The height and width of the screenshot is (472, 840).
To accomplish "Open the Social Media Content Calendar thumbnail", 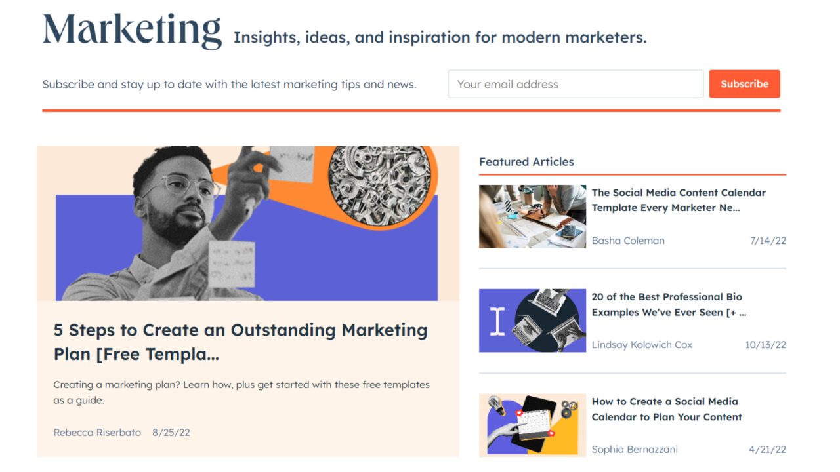I will [x=532, y=216].
